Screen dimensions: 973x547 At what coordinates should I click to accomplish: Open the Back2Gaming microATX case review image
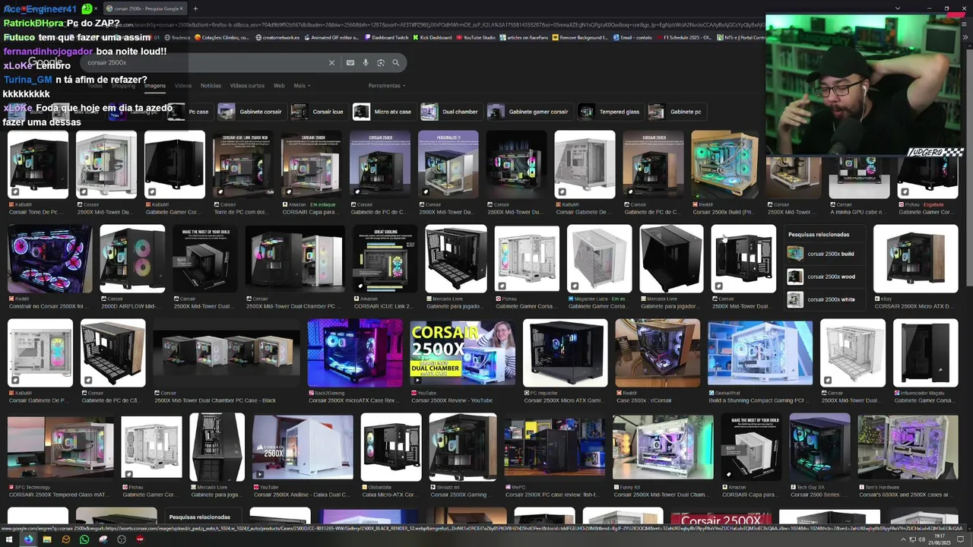click(355, 353)
